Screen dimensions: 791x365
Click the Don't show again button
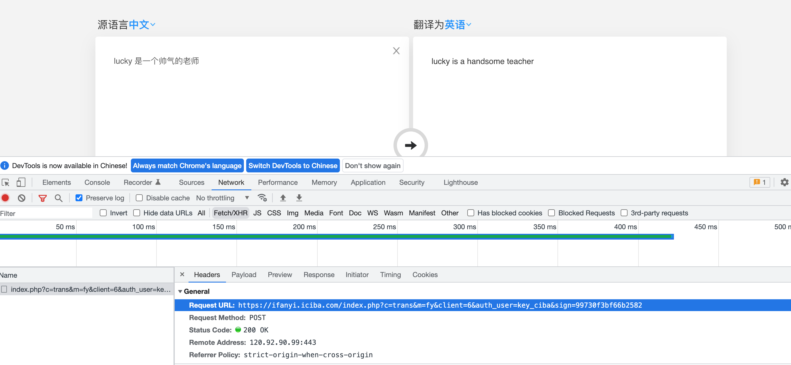[x=372, y=166]
